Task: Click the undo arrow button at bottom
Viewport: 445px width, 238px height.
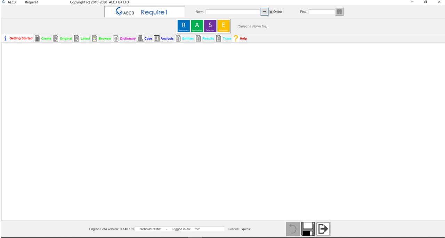Action: tap(293, 229)
